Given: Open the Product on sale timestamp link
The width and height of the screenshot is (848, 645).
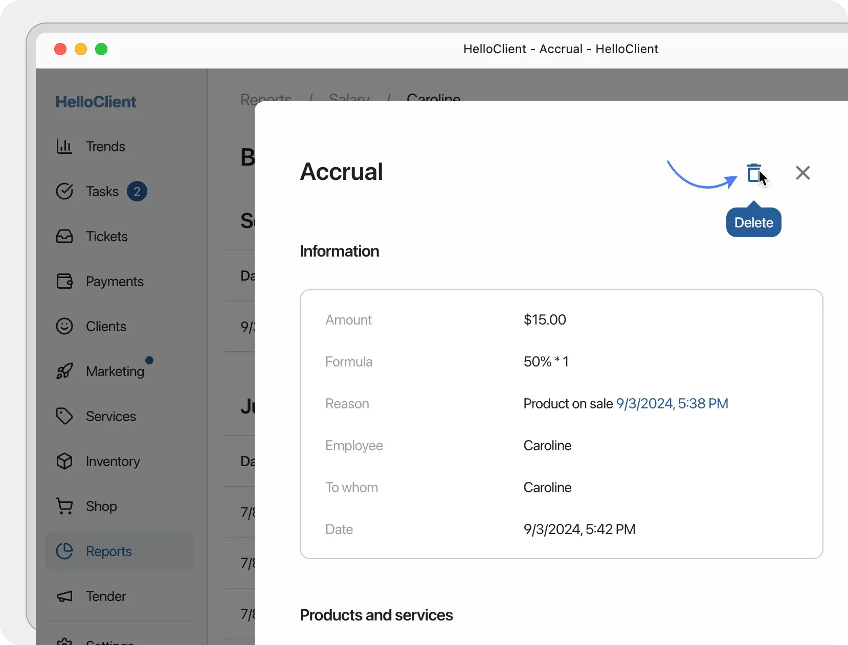Looking at the screenshot, I should pos(672,403).
